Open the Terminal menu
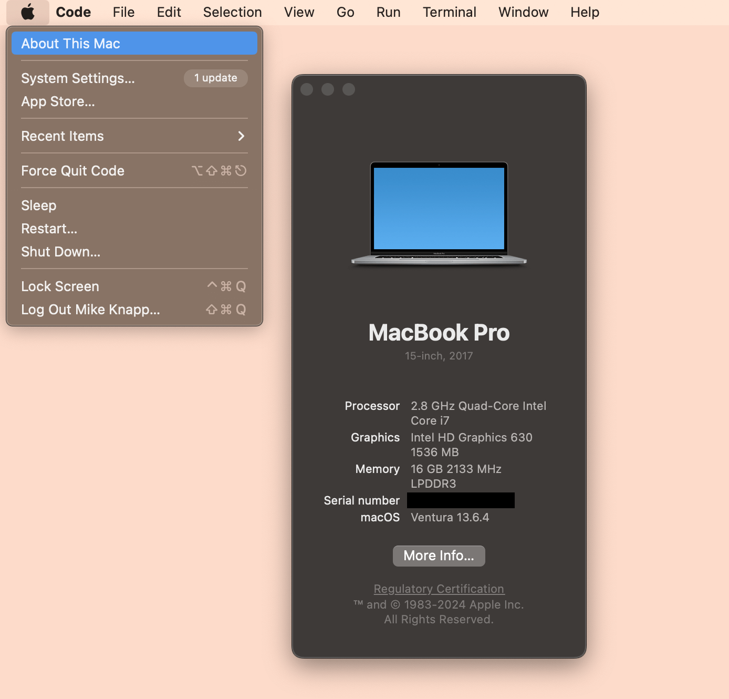 (x=450, y=12)
